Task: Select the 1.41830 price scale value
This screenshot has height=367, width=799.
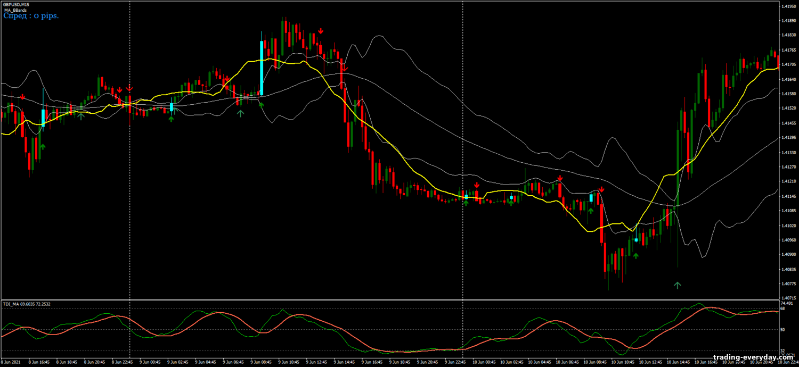Action: tap(788, 36)
